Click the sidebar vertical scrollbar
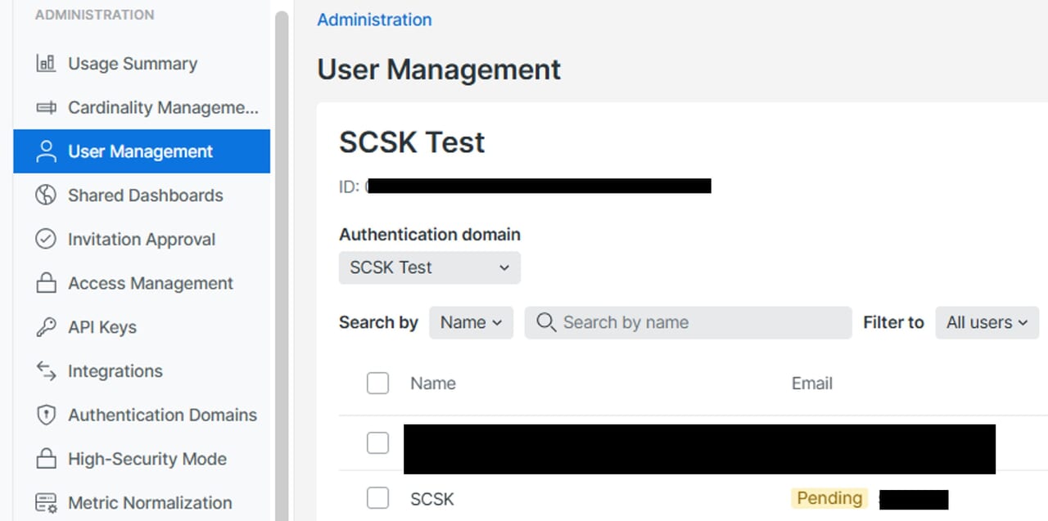Image resolution: width=1048 pixels, height=521 pixels. coord(282,262)
